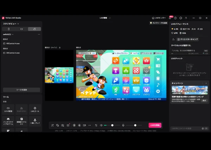Click the $27.74 earnings stat

(185, 29)
